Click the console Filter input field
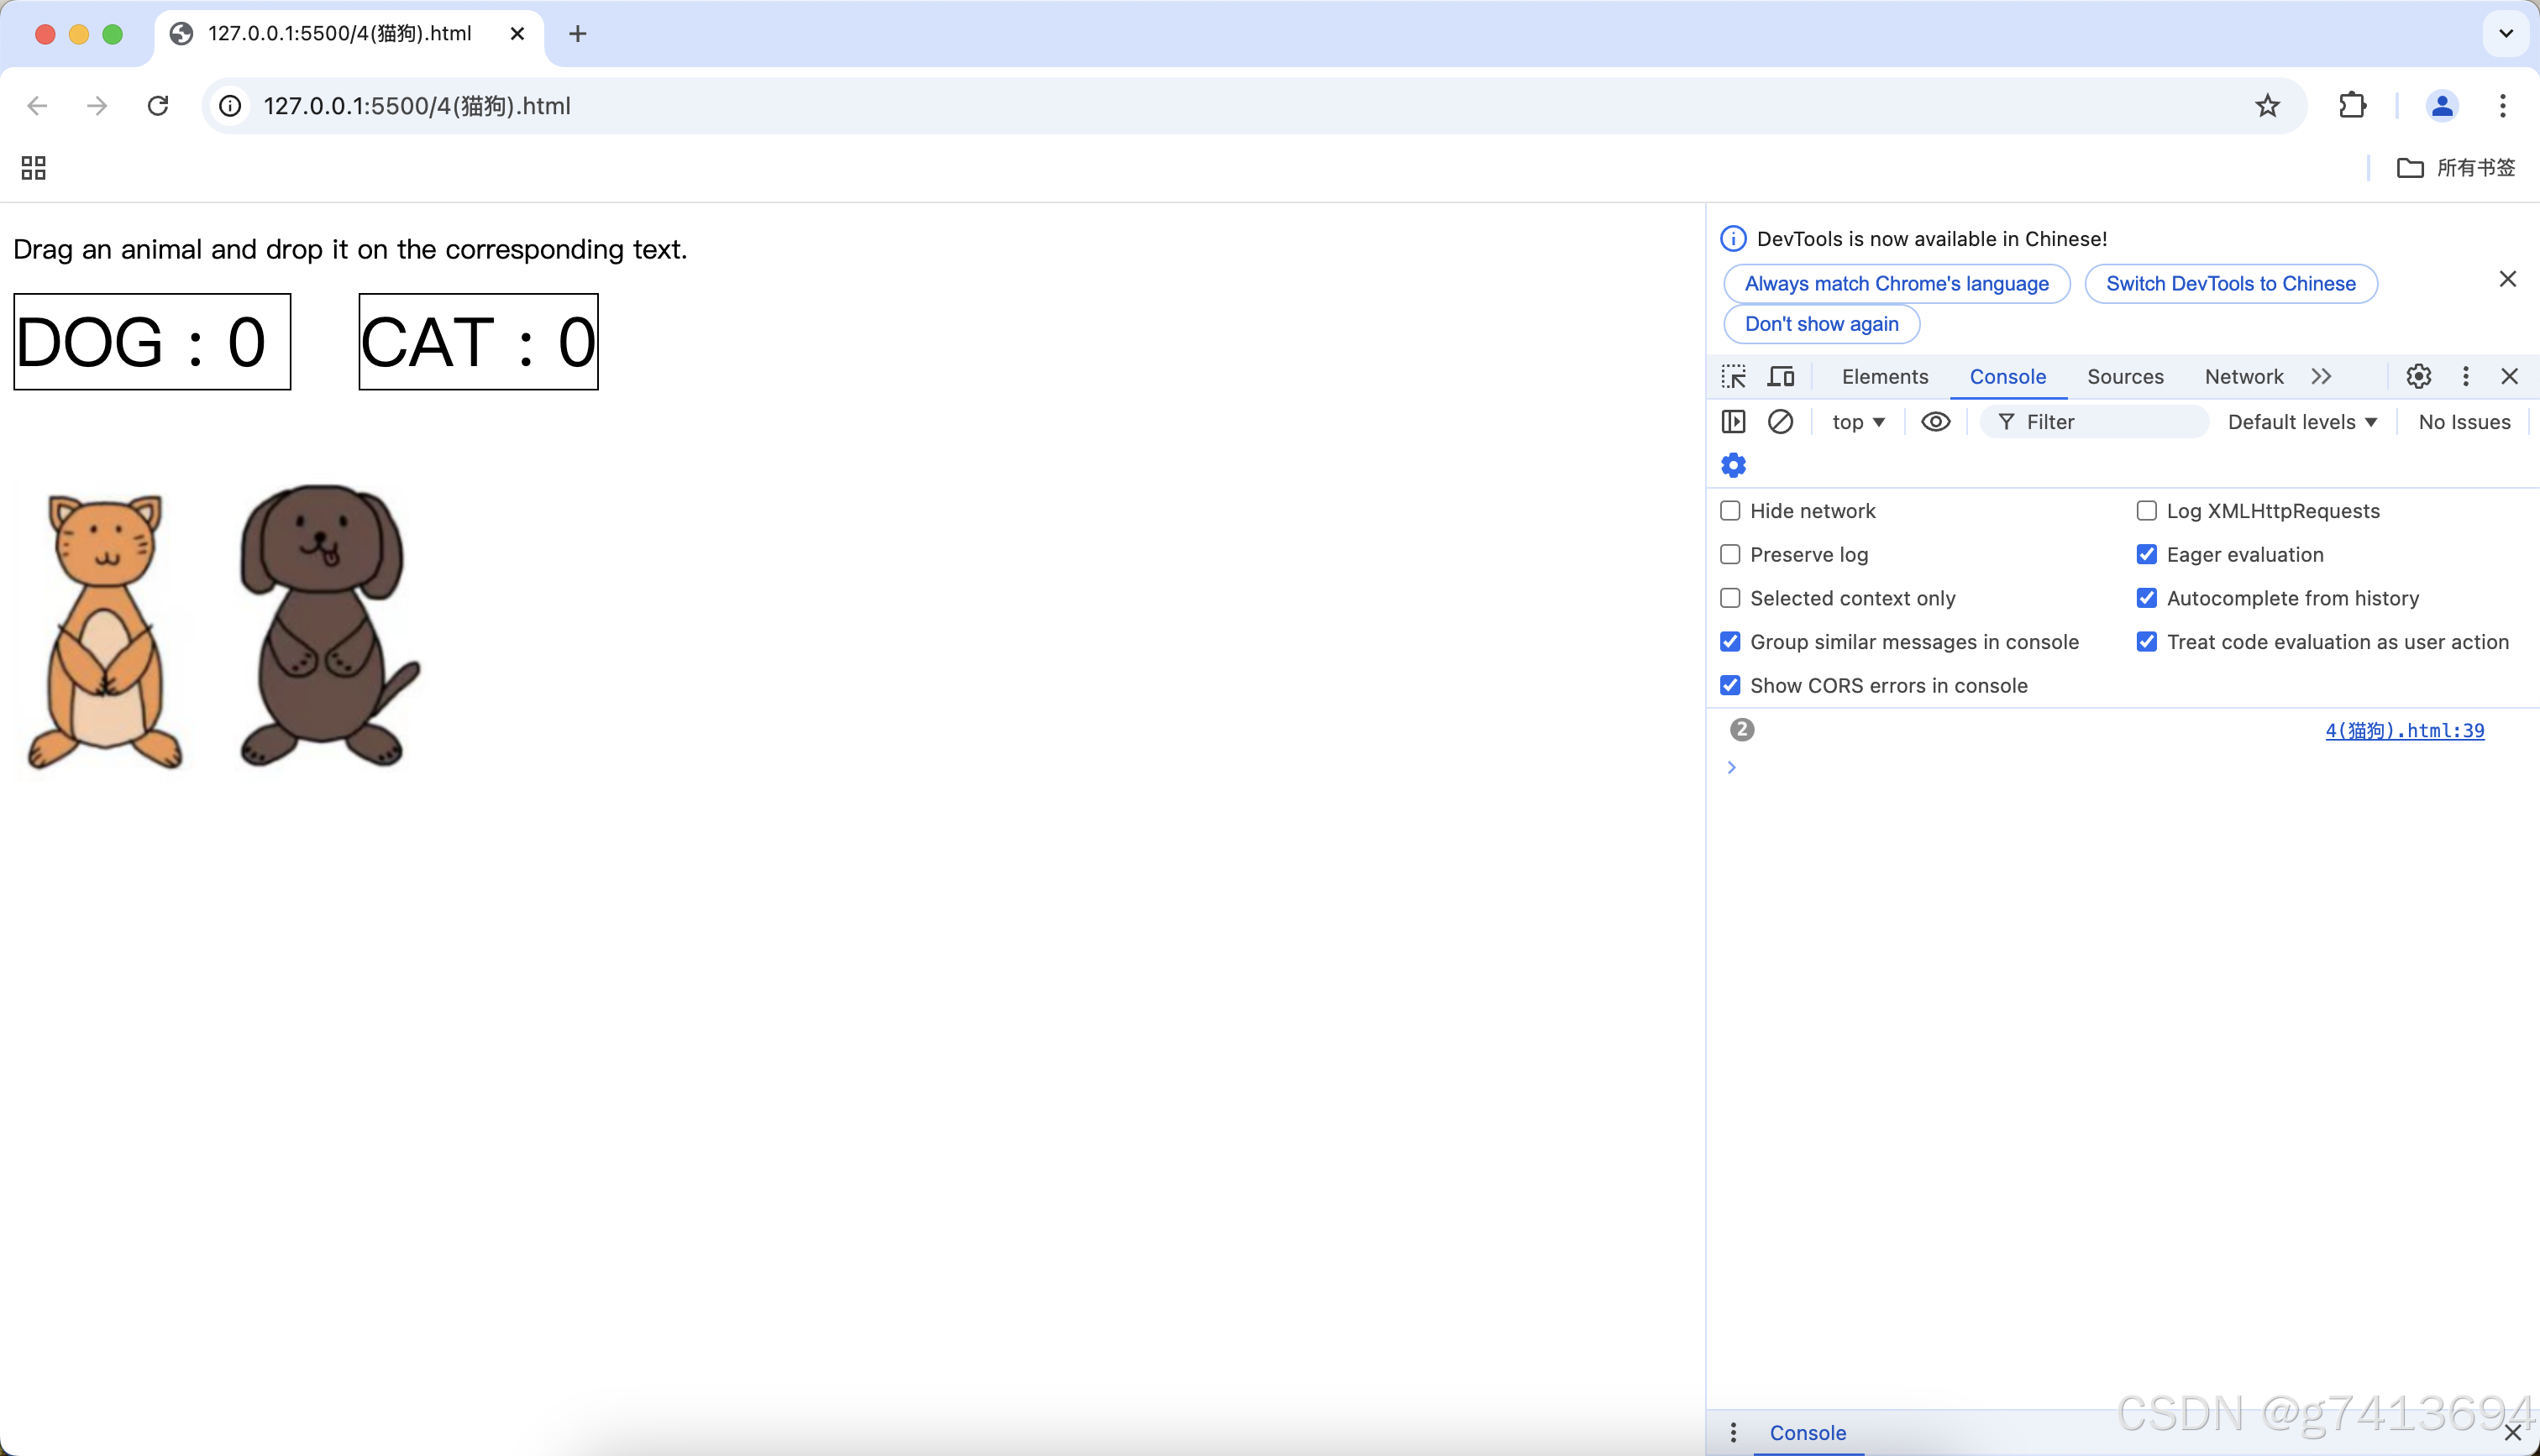 point(2100,422)
